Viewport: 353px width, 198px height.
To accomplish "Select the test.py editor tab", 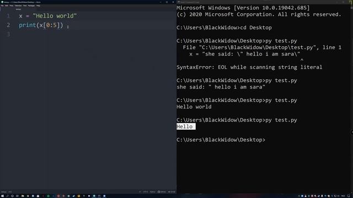I will [x=18, y=9].
